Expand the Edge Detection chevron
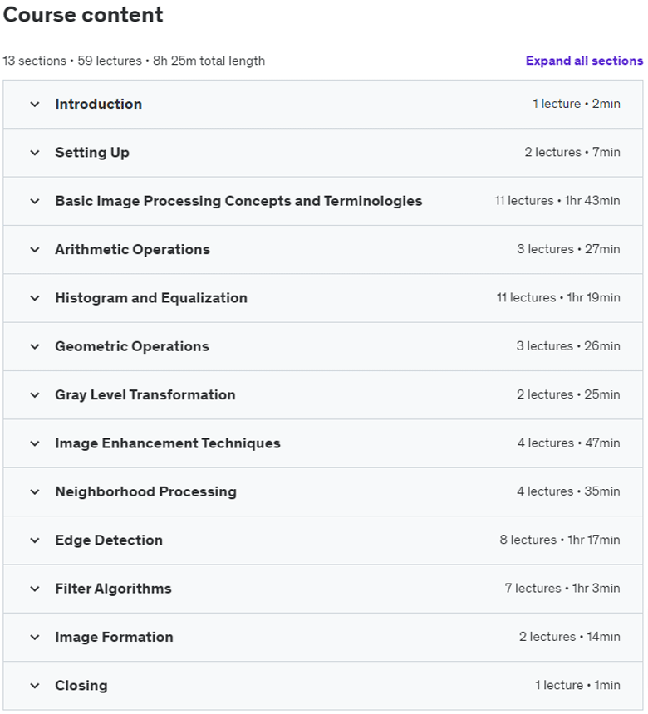Image resolution: width=648 pixels, height=714 pixels. (x=35, y=540)
